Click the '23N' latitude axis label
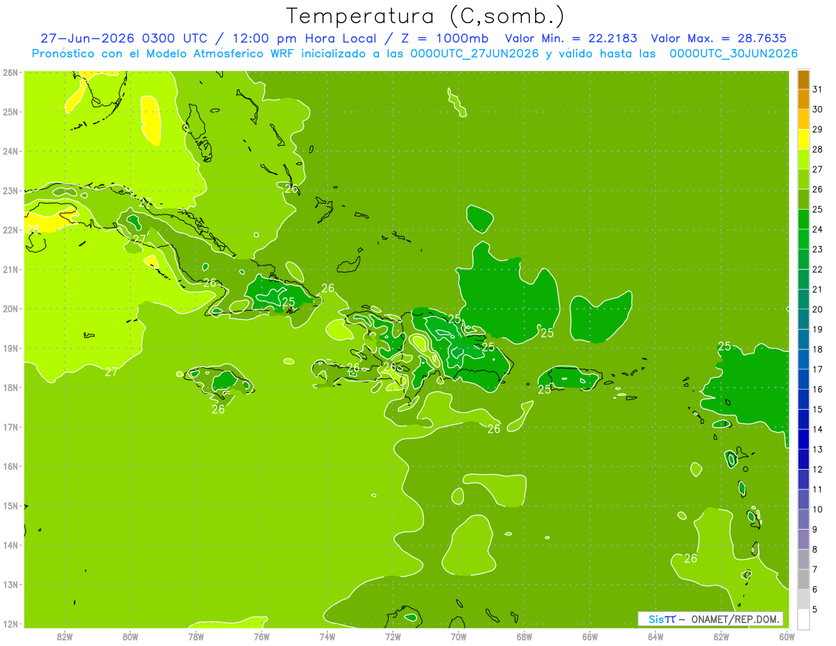 (10, 190)
